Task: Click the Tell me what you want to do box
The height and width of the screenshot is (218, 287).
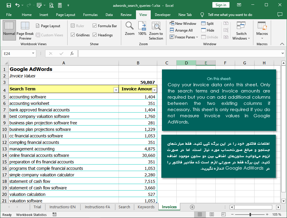Action: [x=230, y=15]
